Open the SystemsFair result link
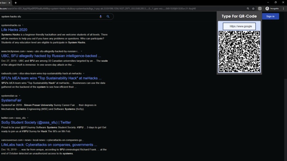287x161 pixels. pyautogui.click(x=11, y=100)
